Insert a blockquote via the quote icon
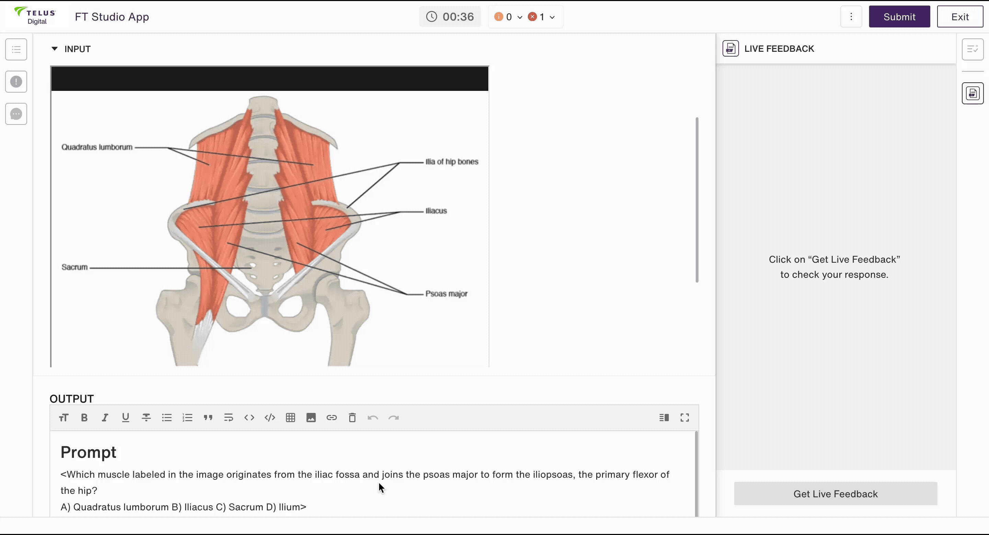Screen dimensions: 989x535 click(x=208, y=418)
